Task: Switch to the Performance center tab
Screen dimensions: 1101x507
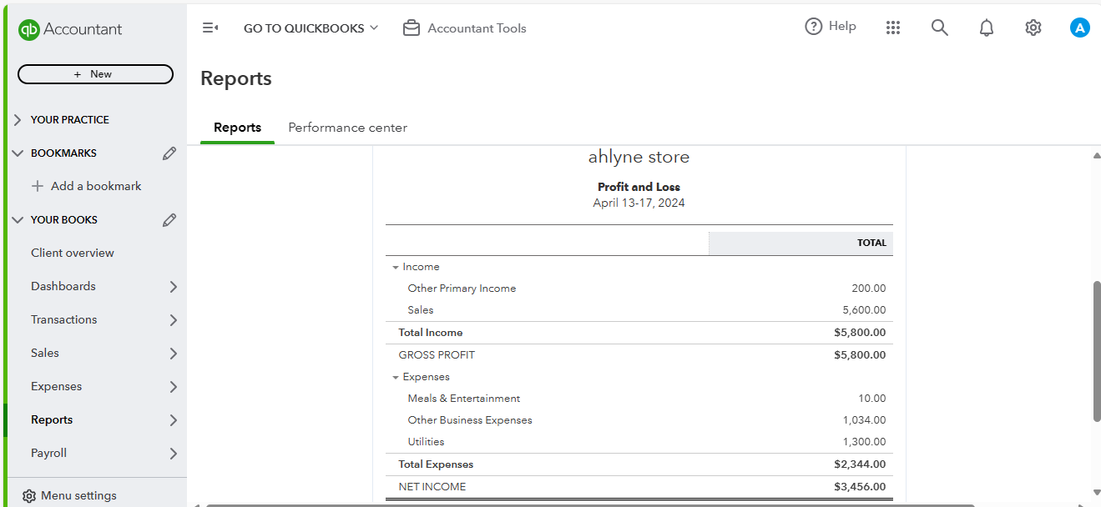Action: (347, 128)
